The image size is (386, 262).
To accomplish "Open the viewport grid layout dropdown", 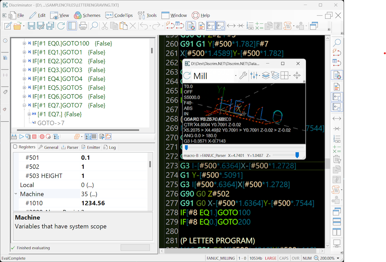I will pyautogui.click(x=290, y=76).
